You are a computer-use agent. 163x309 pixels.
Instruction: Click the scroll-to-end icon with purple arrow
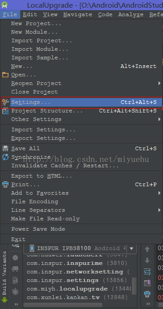[x=147, y=283]
